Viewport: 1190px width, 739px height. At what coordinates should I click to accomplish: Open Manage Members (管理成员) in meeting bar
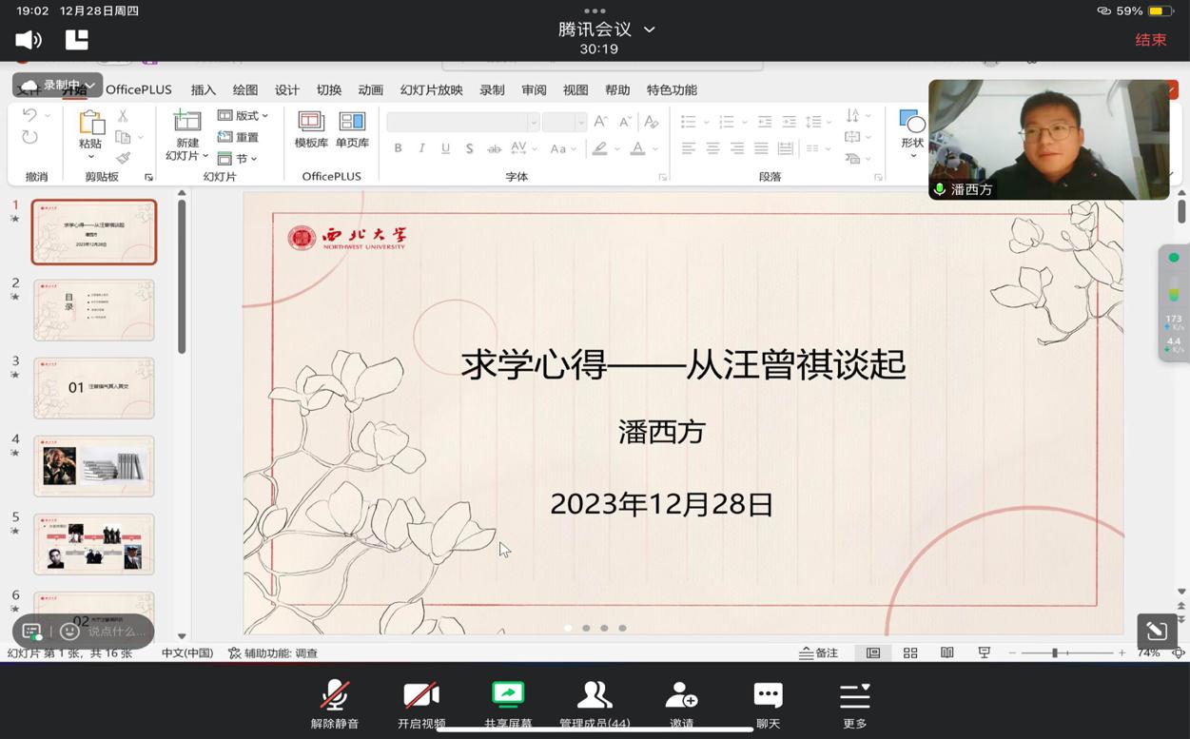click(595, 695)
